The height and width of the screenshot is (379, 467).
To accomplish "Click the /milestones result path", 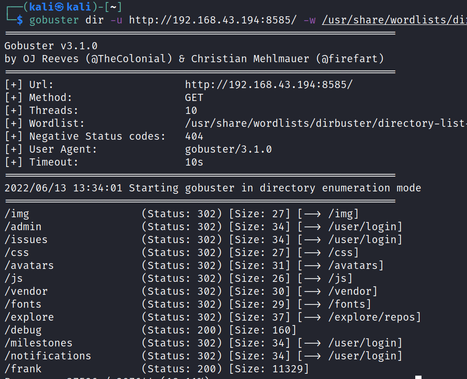I will coord(38,343).
